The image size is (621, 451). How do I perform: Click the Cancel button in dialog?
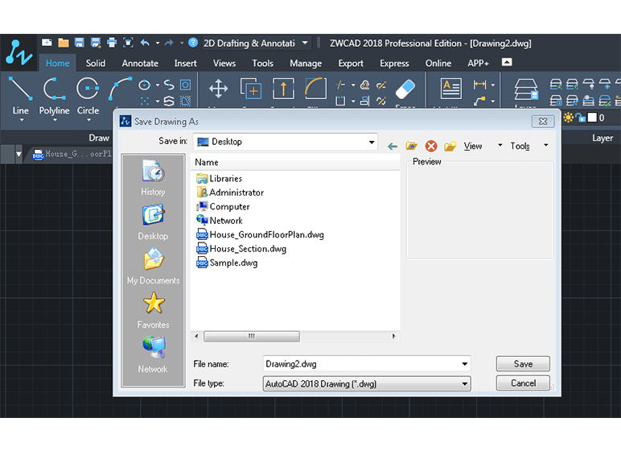click(523, 383)
